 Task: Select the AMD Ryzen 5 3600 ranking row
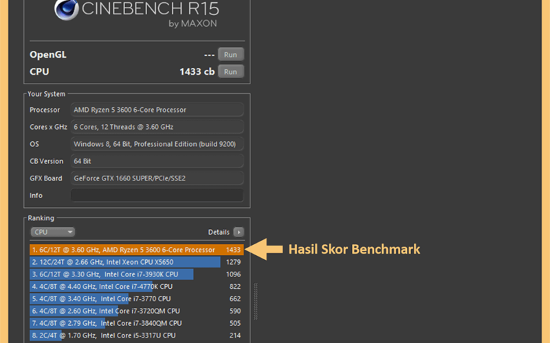136,250
